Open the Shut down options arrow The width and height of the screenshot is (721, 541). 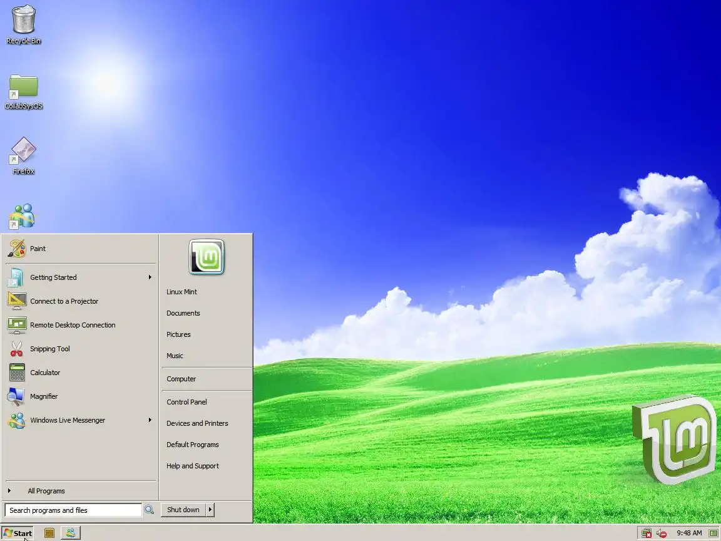[210, 510]
